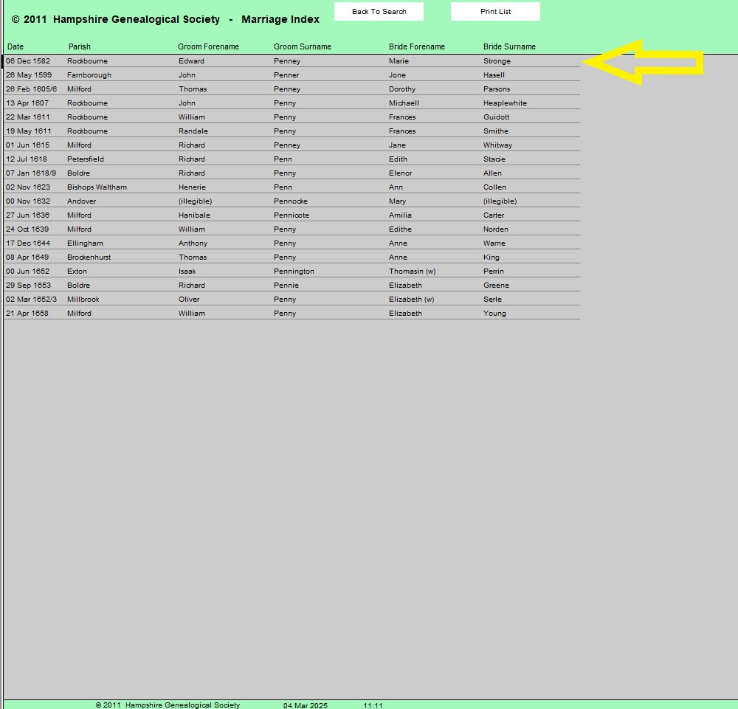
Task: Select the 06 Dec 1582 marriage row date
Action: tap(28, 61)
